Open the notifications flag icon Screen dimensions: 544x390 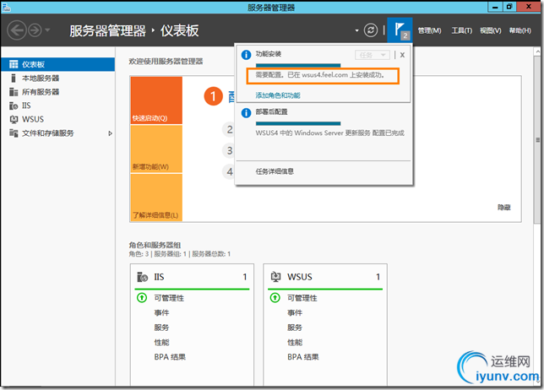tap(400, 30)
